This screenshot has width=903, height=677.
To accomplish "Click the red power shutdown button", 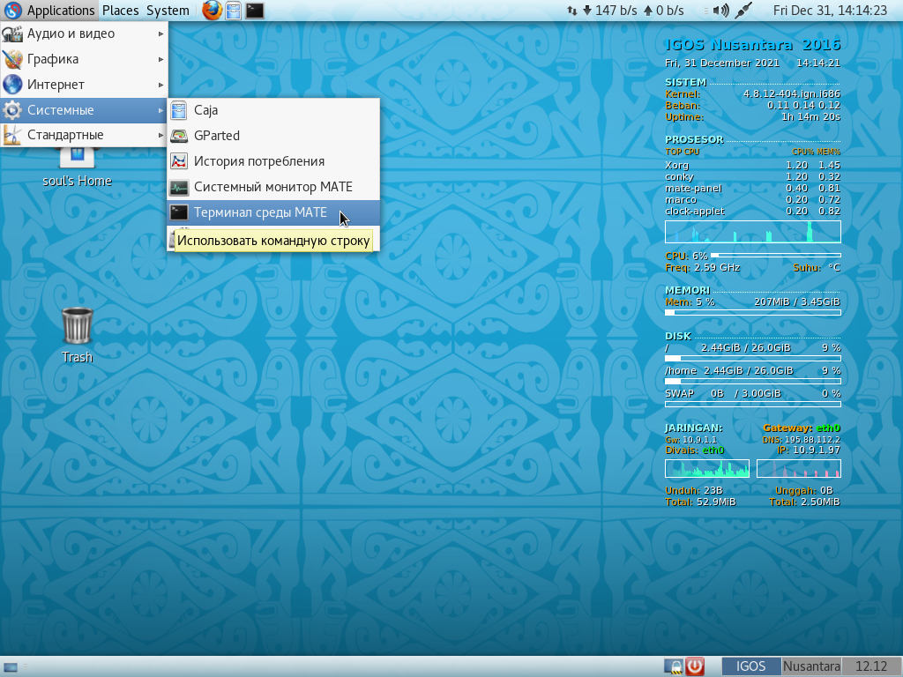I will (695, 666).
